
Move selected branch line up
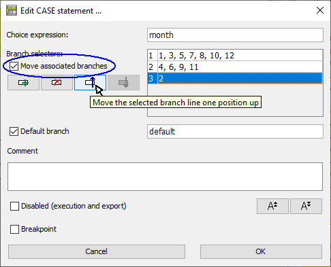[90, 83]
